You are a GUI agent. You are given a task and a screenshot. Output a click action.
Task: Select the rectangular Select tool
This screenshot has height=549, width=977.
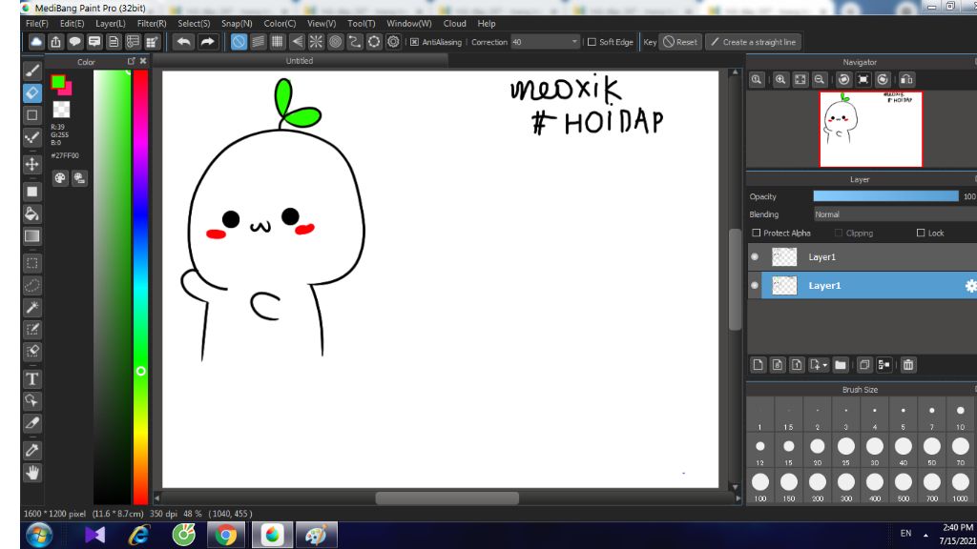32,263
